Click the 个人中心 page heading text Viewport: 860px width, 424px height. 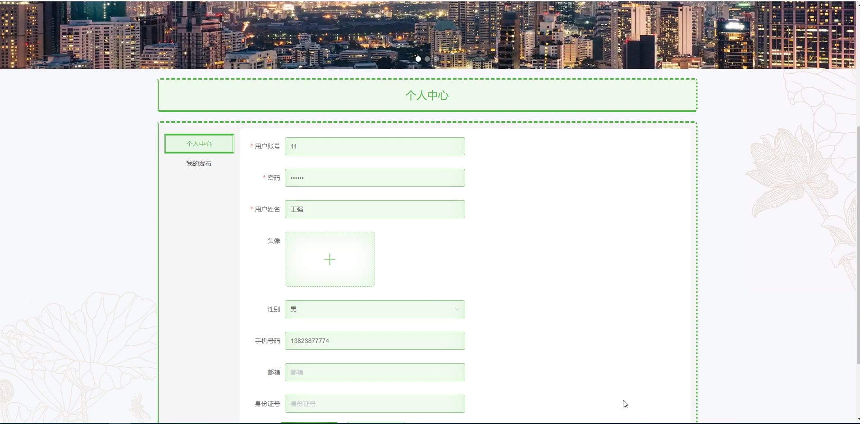click(427, 95)
